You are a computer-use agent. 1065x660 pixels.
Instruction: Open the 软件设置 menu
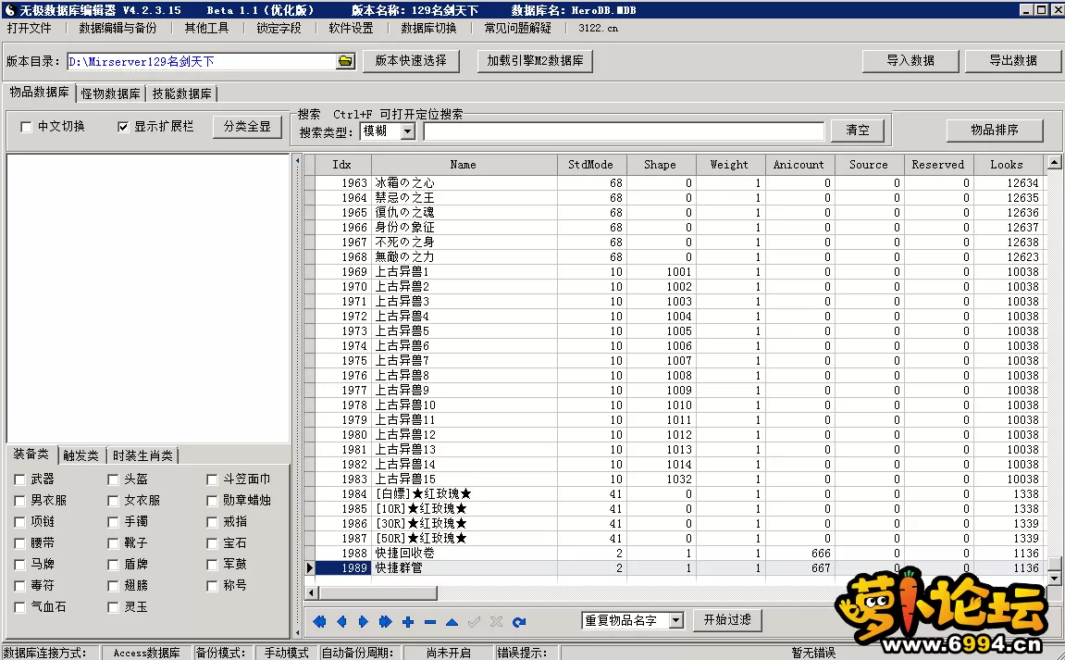pyautogui.click(x=351, y=28)
